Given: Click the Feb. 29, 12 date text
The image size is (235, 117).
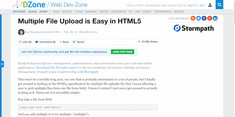Looking at the screenshot, I should [70, 32].
